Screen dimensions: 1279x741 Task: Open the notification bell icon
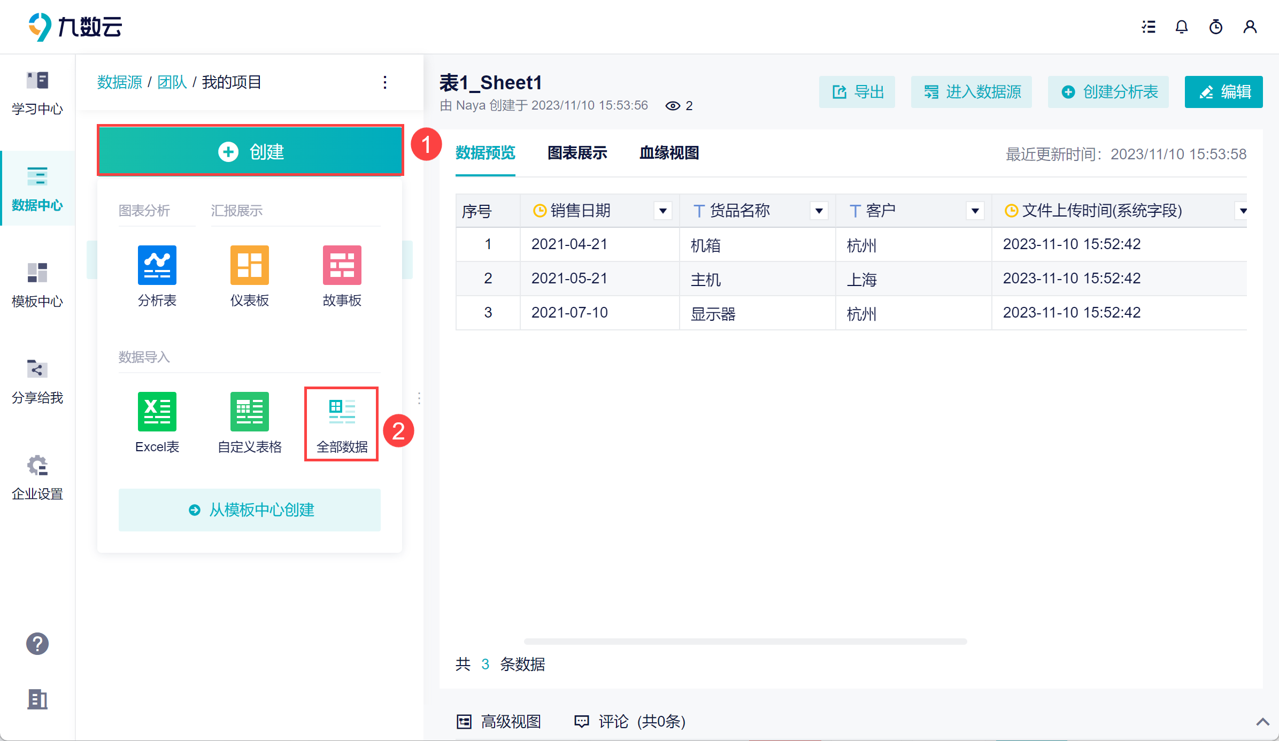pyautogui.click(x=1182, y=27)
